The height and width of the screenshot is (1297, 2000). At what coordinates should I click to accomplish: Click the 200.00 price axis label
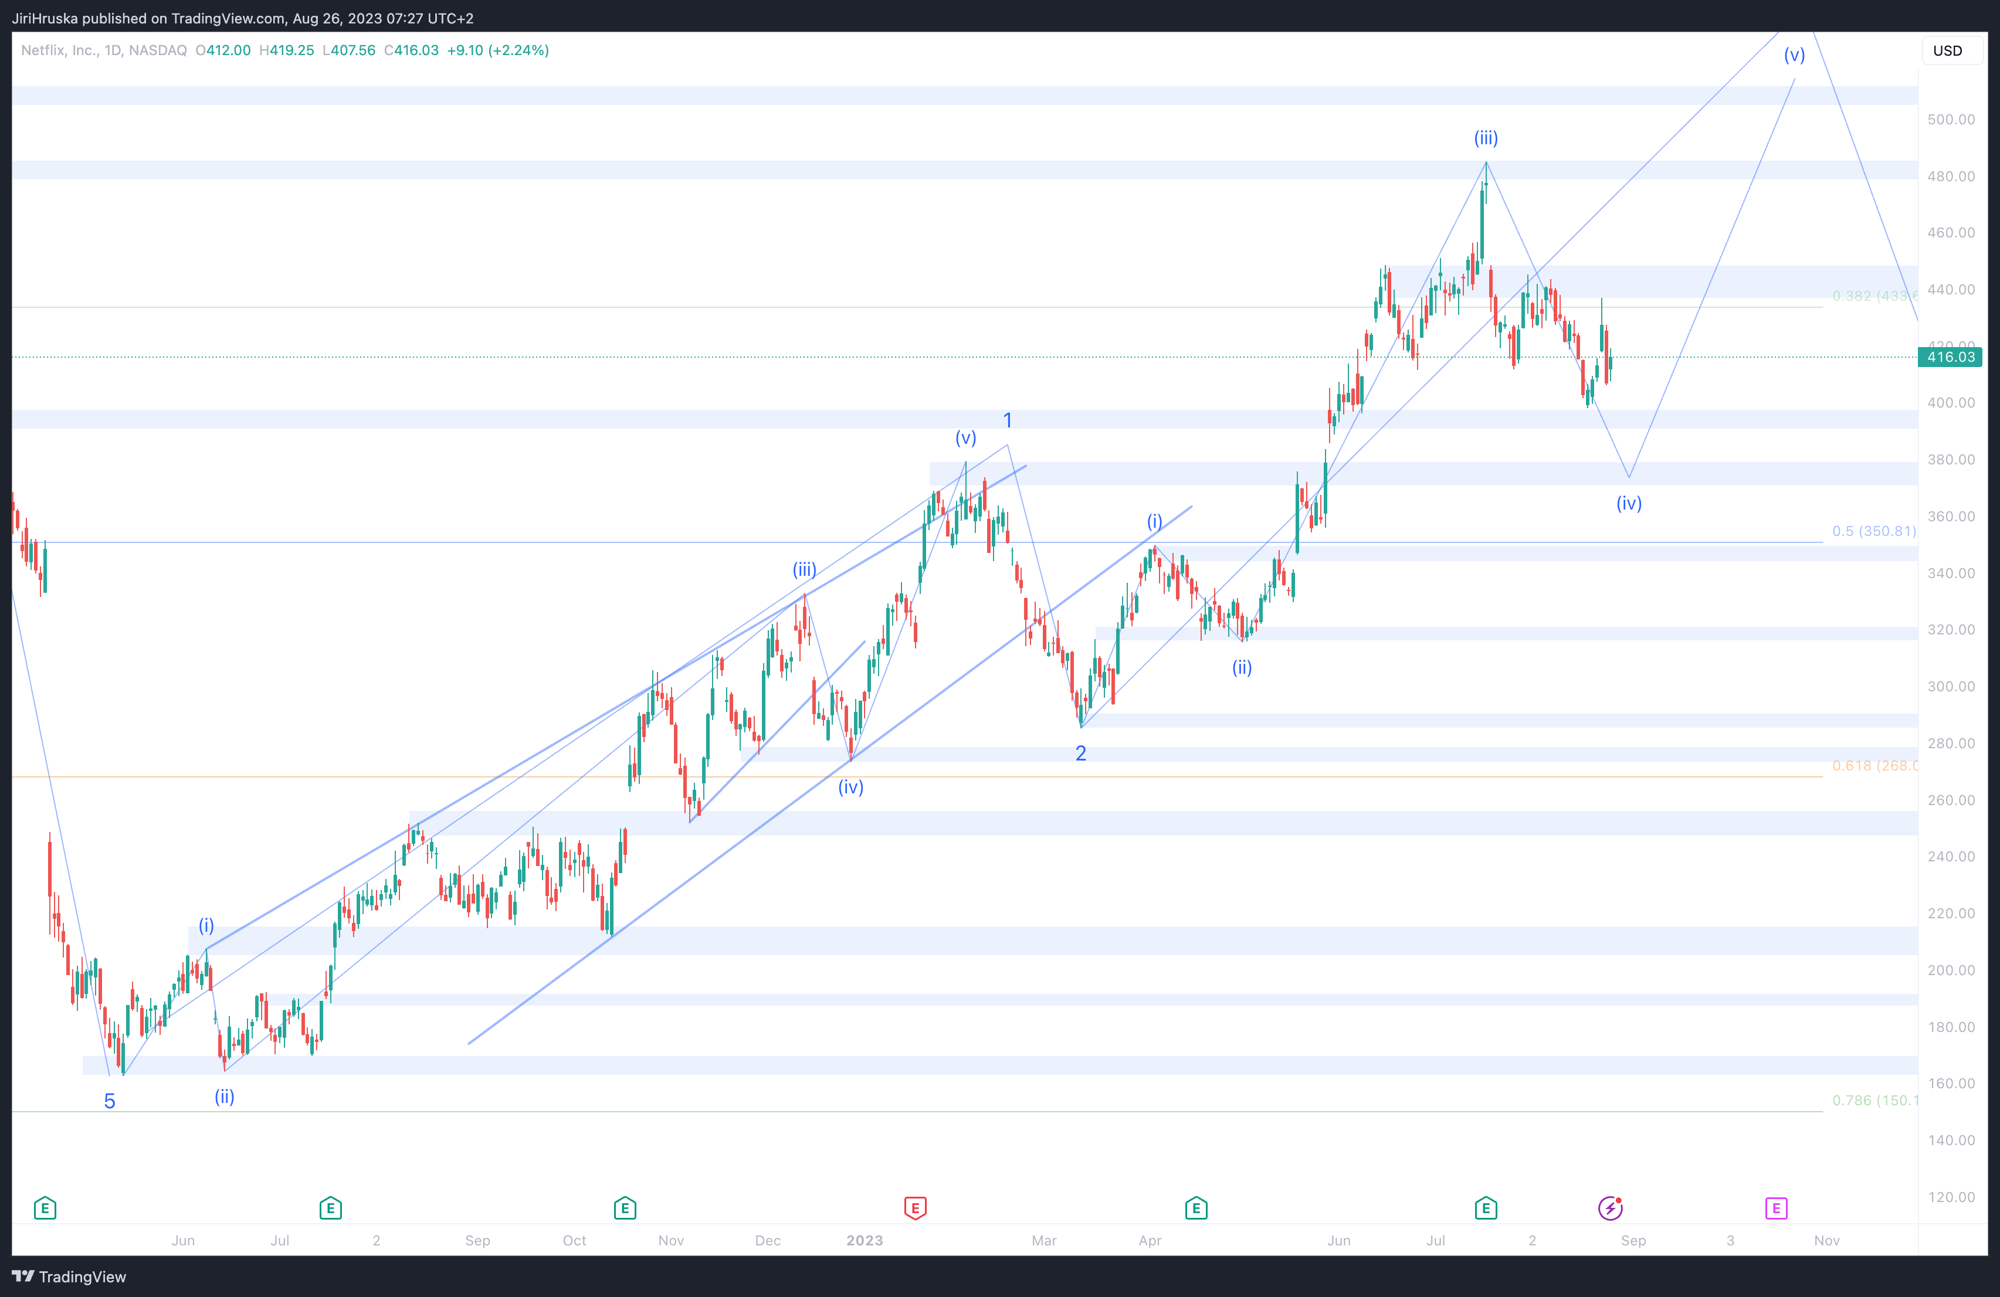(1950, 970)
